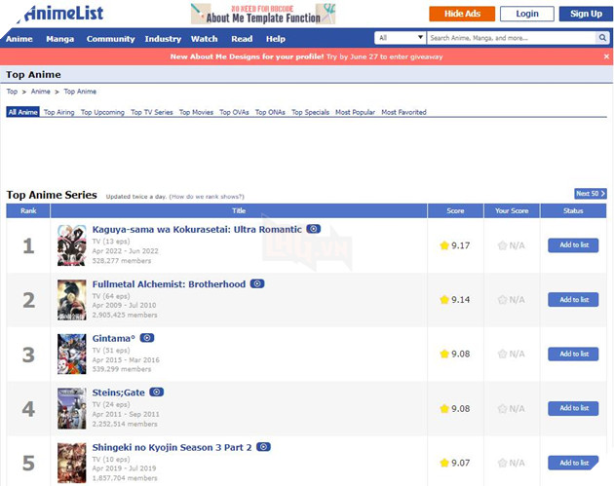Click the watch icon beside Fullmetal Alchemist: Brotherhood

pos(257,283)
